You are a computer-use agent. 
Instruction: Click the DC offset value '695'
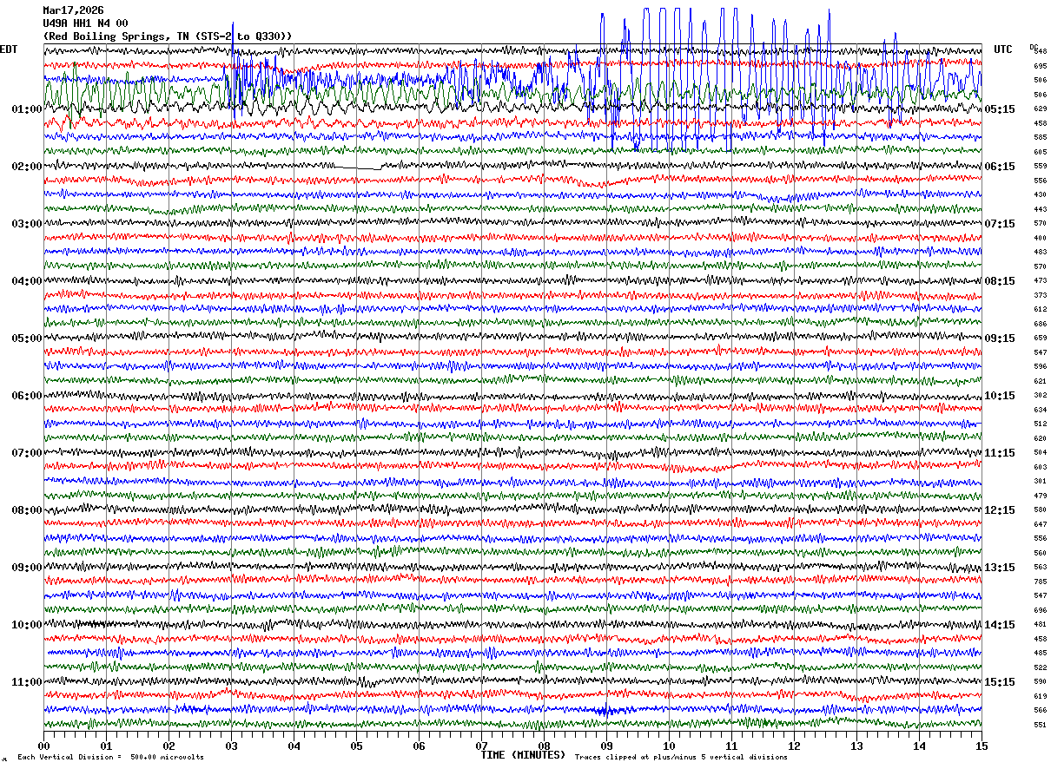1040,66
